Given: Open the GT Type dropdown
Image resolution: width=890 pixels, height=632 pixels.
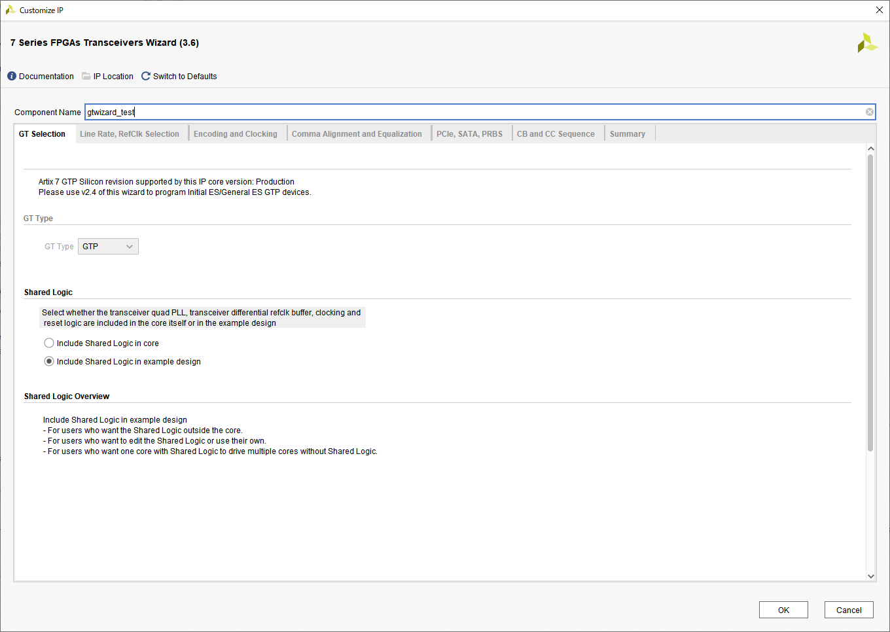Looking at the screenshot, I should point(108,247).
